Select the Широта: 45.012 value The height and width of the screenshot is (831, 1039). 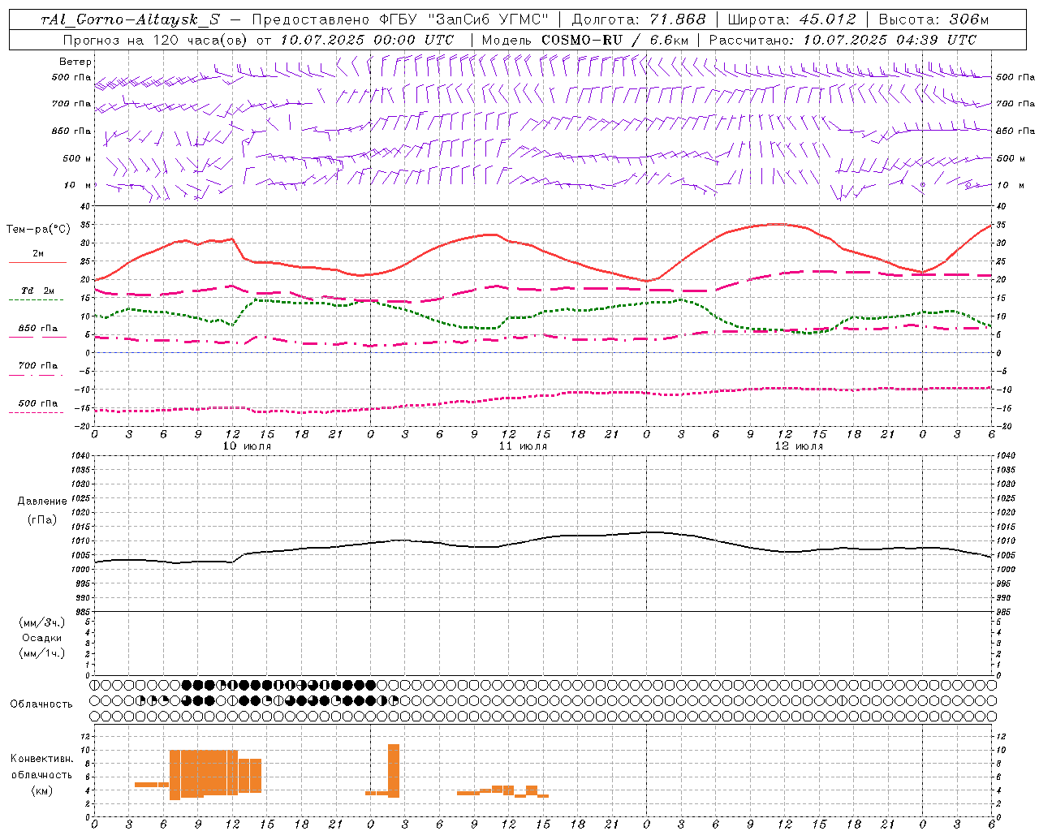(792, 19)
